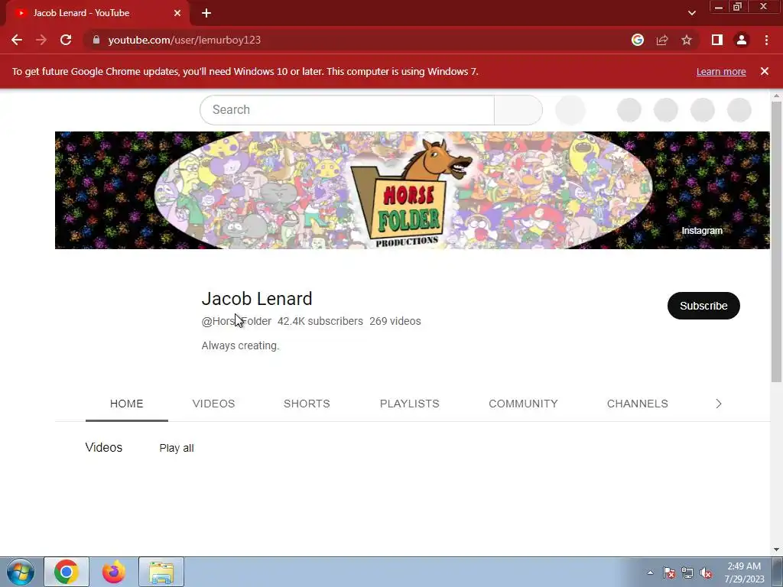Select the HOME tab
This screenshot has height=587, width=783.
pos(127,404)
